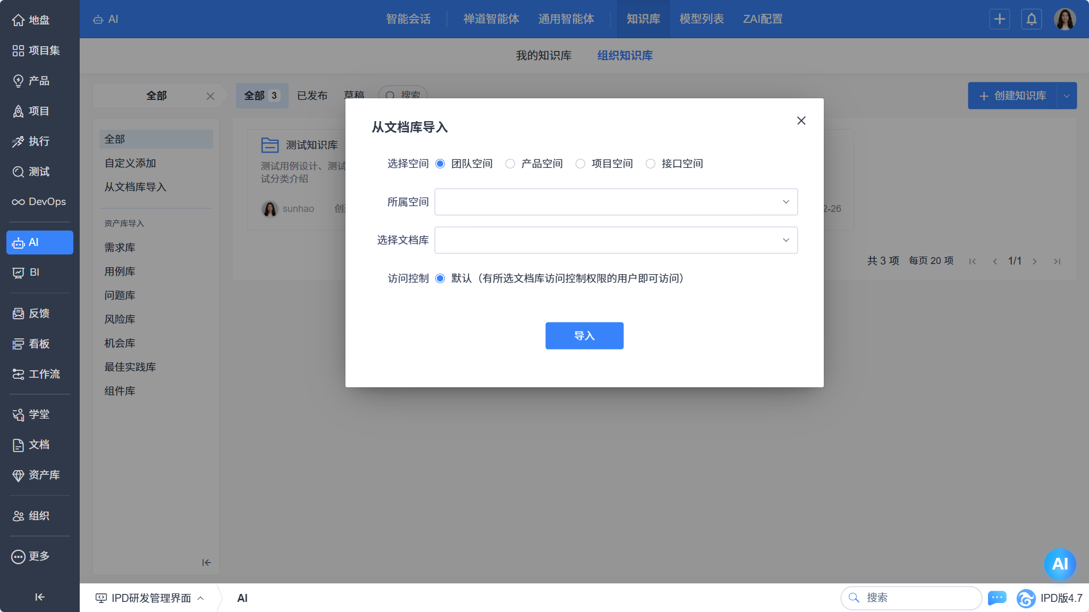Open the 工作流 sidebar item
1089x612 pixels.
[x=39, y=374]
